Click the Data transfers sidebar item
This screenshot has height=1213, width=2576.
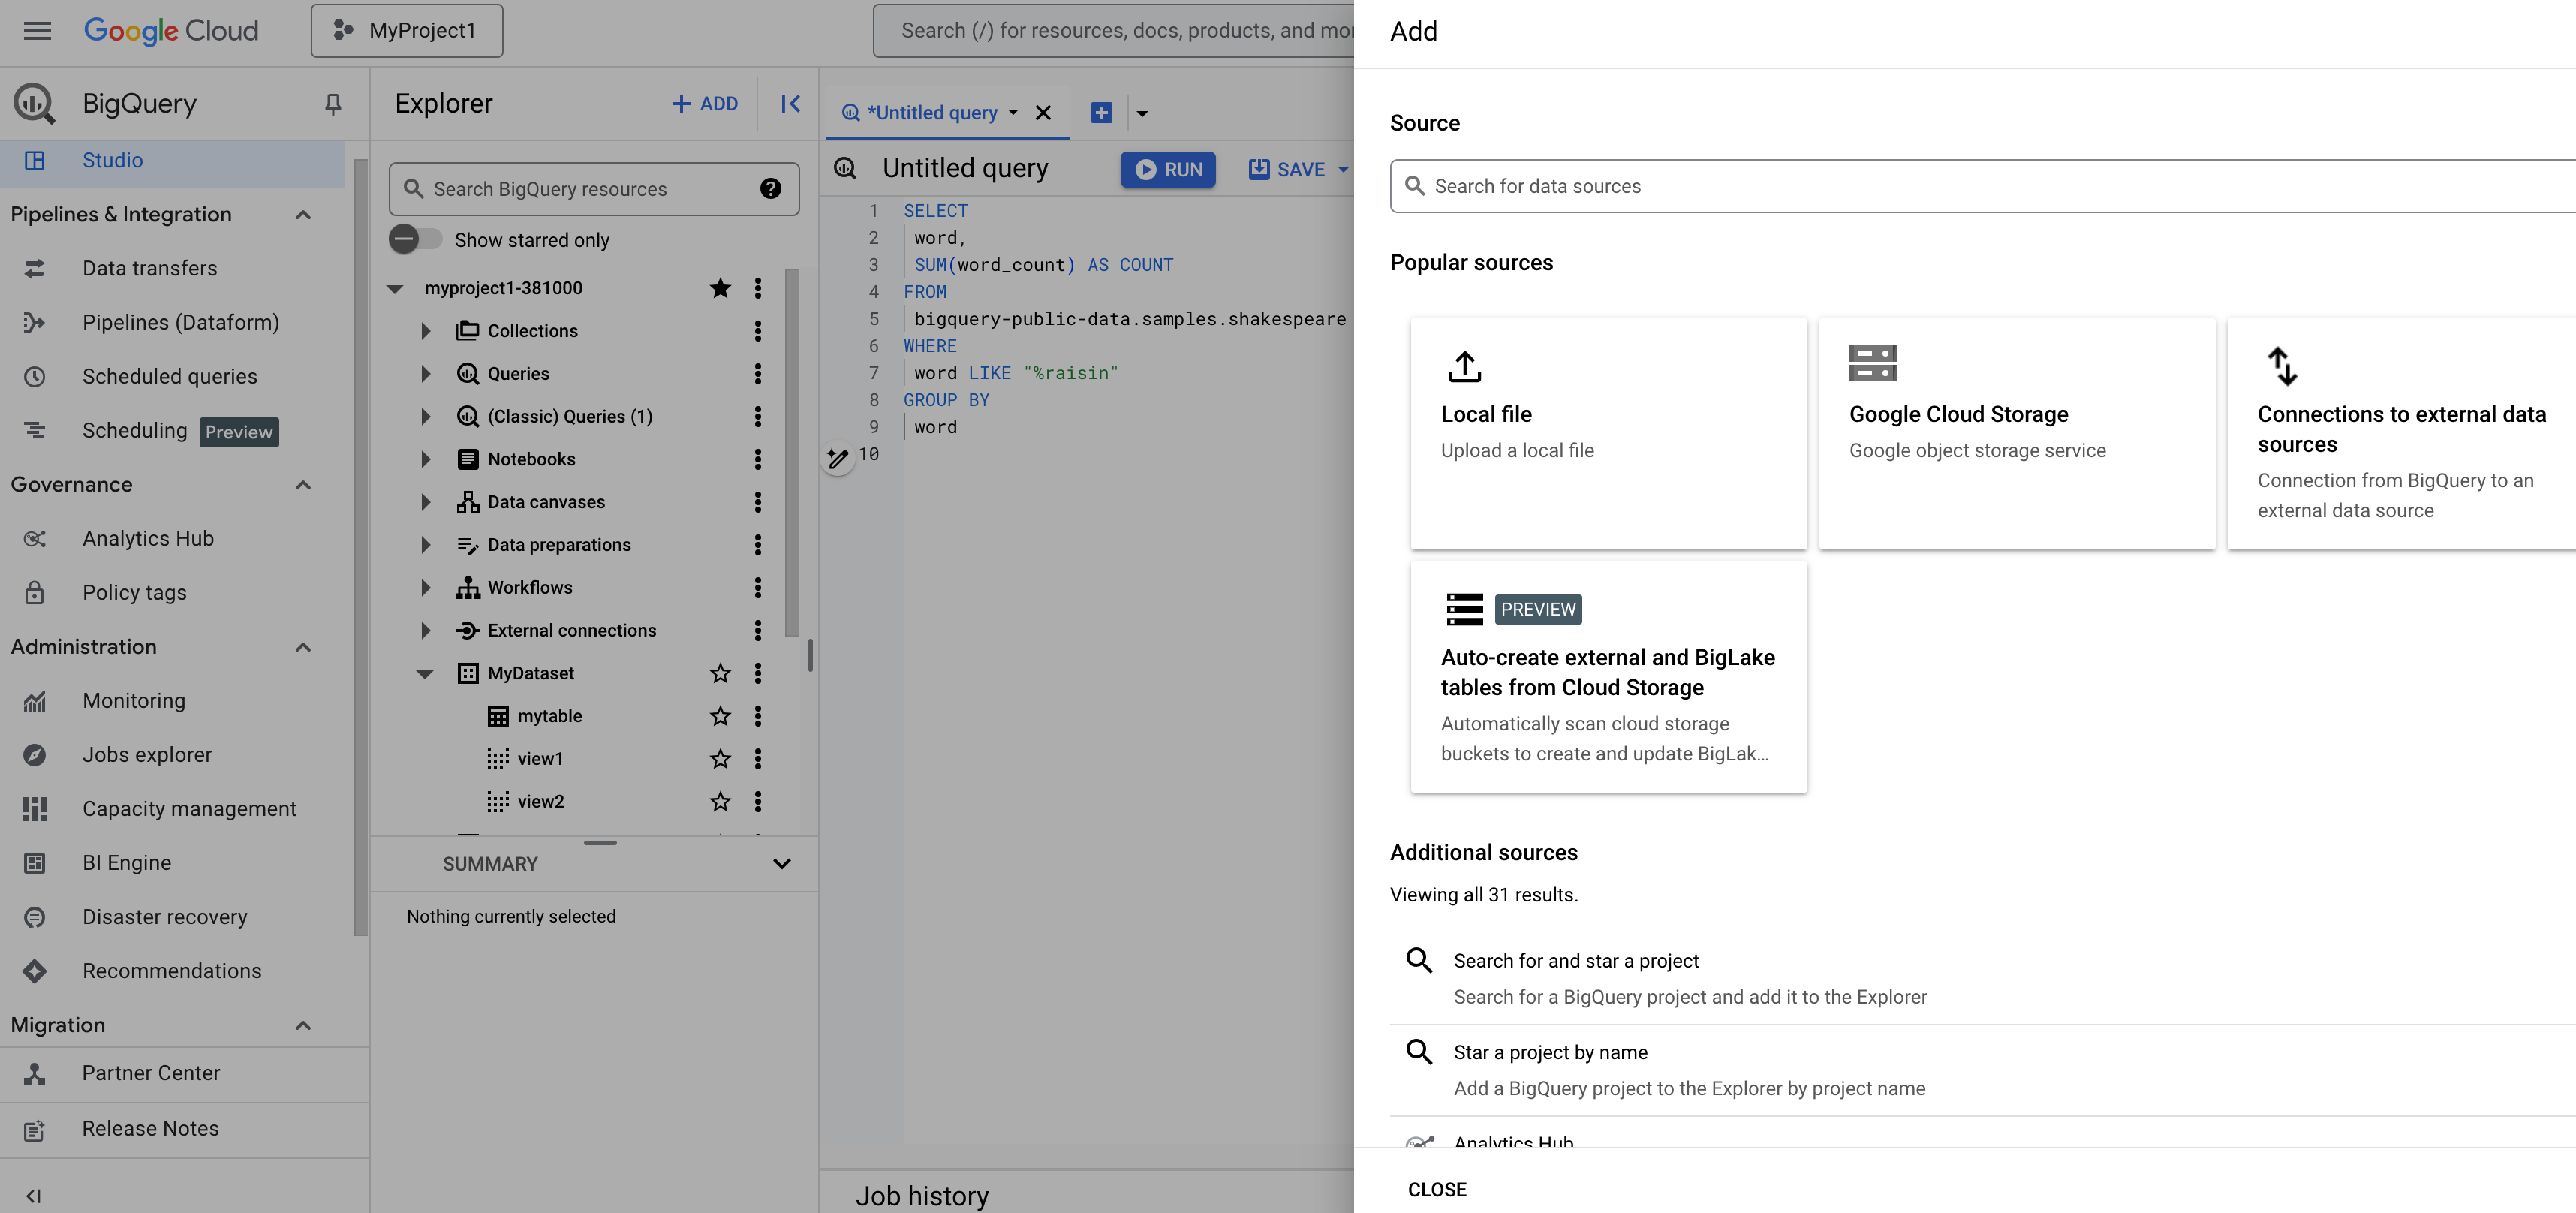tap(149, 268)
